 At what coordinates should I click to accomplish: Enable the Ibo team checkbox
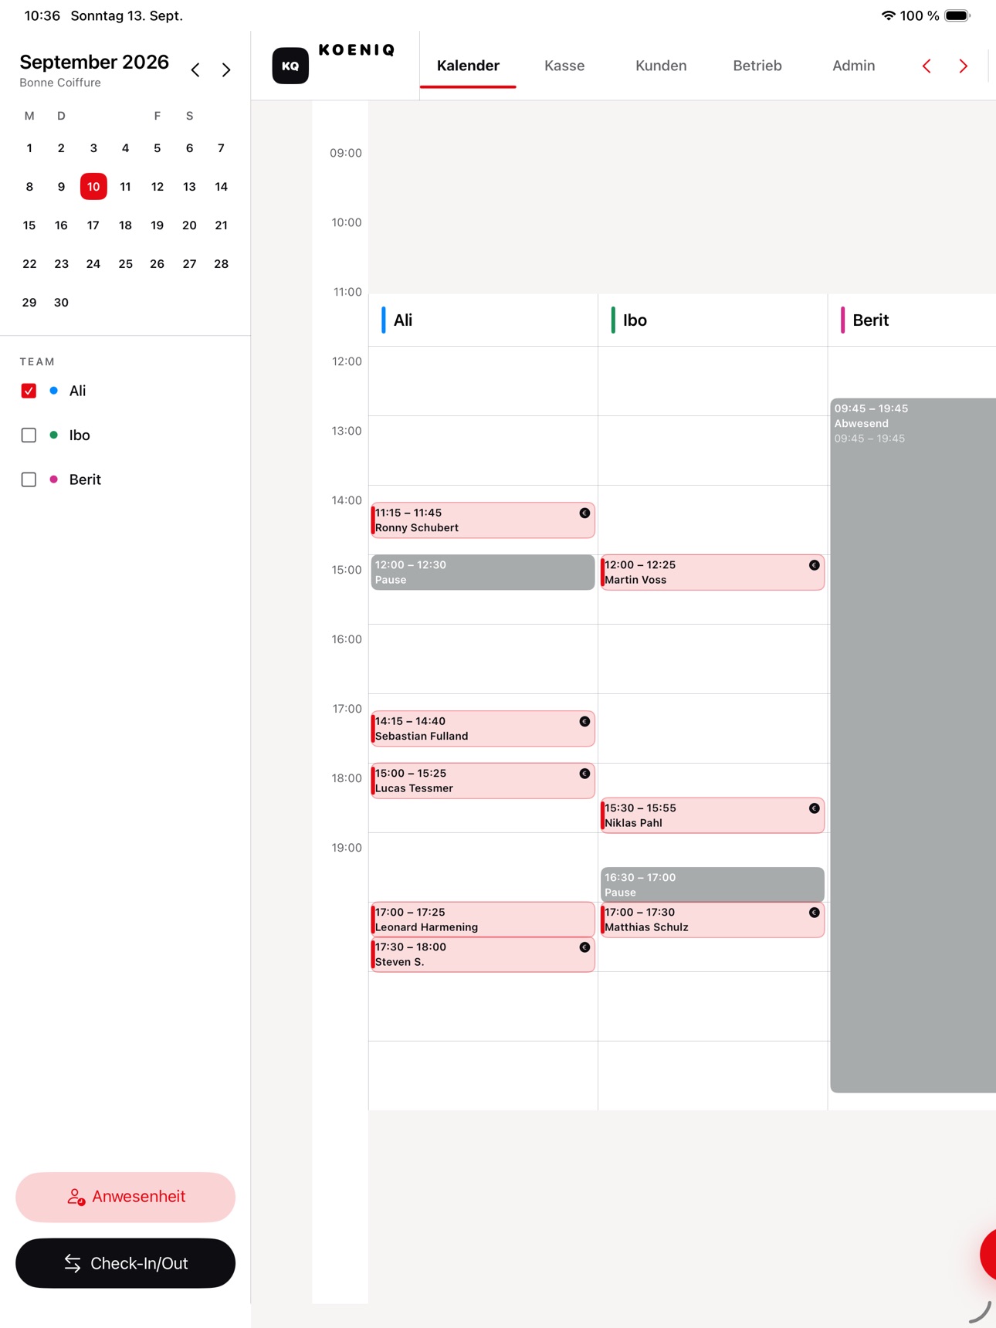(x=29, y=435)
